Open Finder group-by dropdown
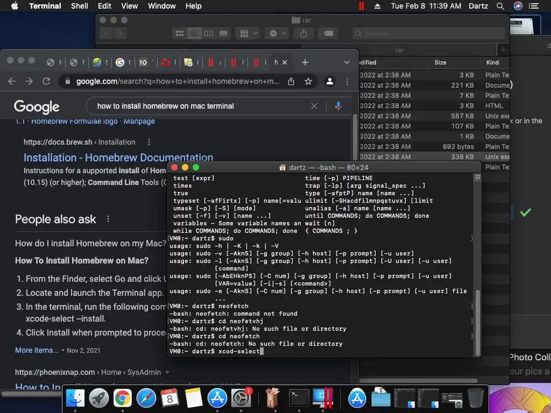 (248, 33)
